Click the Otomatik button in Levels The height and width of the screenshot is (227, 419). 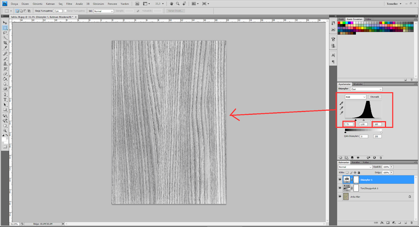(375, 97)
